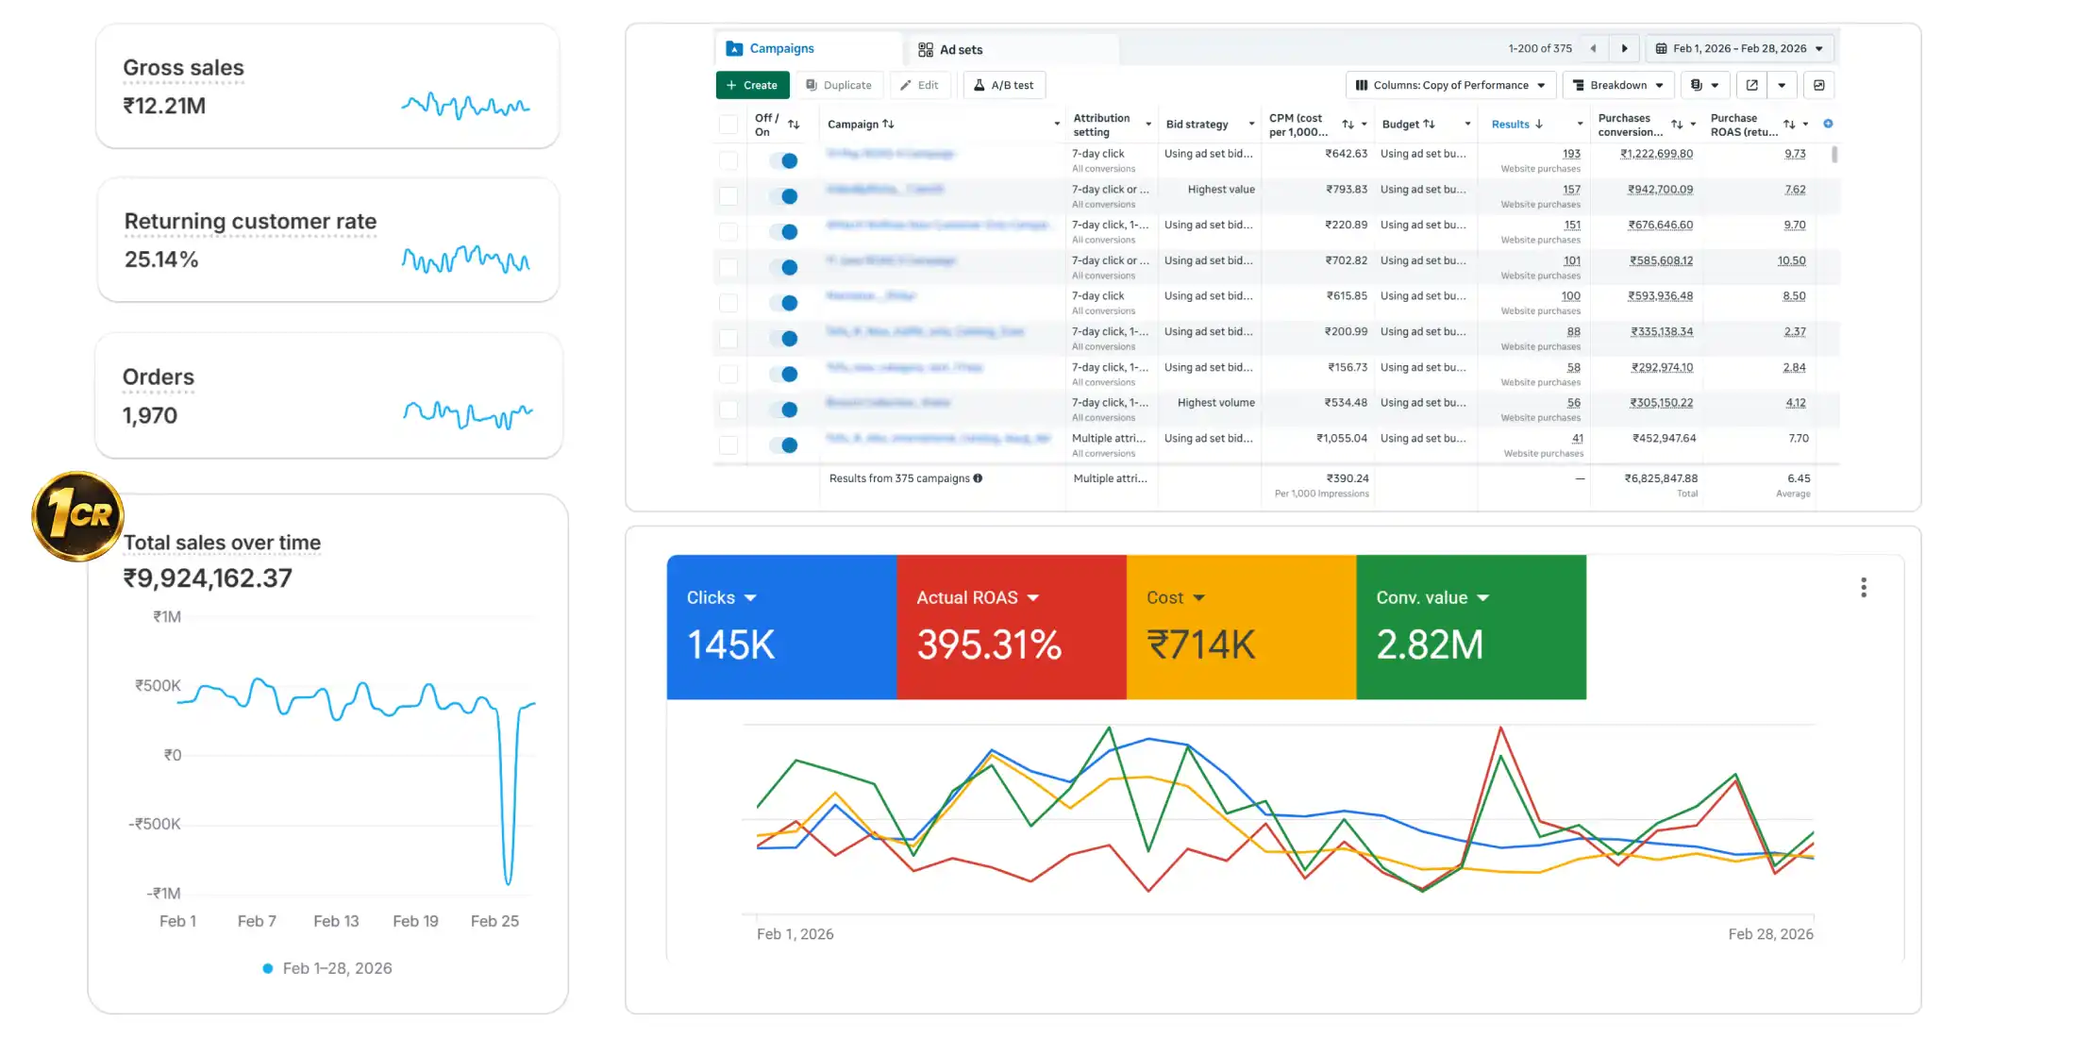Click the blue add column plus icon

pos(1828,124)
